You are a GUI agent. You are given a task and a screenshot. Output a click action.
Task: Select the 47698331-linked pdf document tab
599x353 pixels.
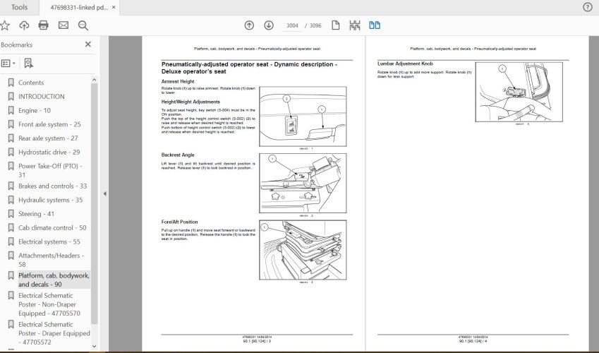79,7
